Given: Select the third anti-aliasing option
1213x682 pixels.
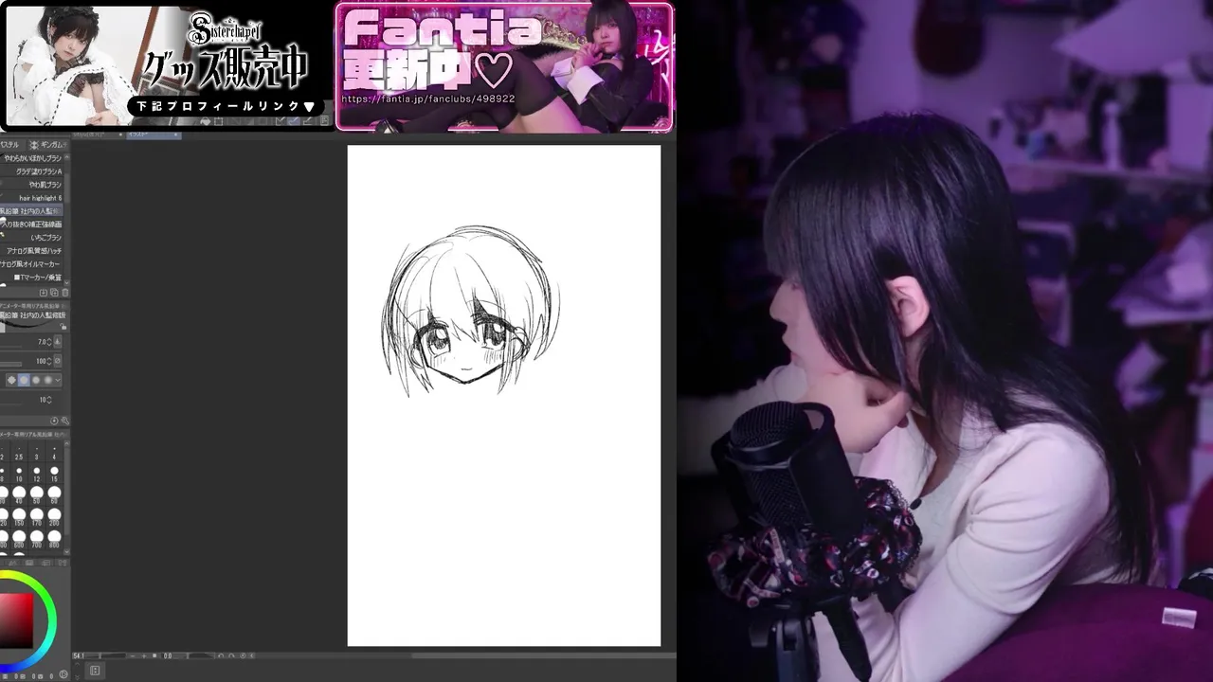Looking at the screenshot, I should [x=36, y=380].
